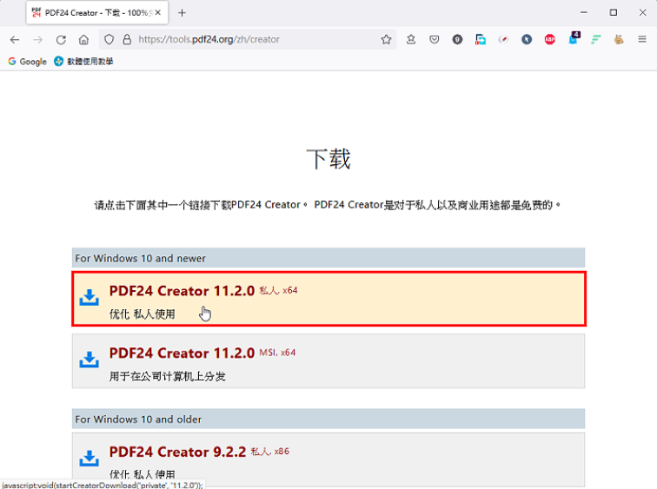
Task: Reload the current page
Action: [61, 40]
